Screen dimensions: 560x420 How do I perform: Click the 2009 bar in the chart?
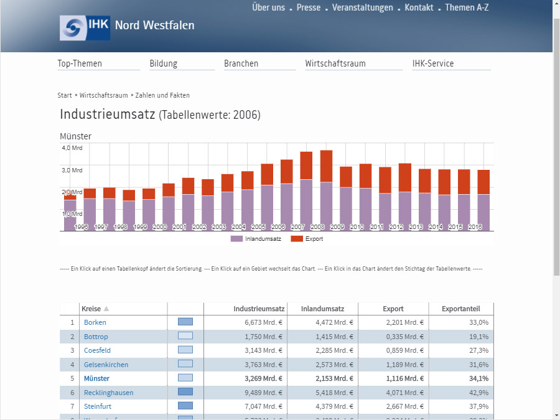click(346, 198)
